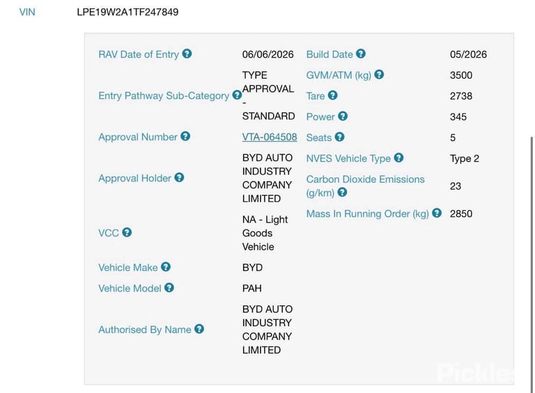Show help for Mass In Running Order
This screenshot has height=393, width=535.
(437, 213)
